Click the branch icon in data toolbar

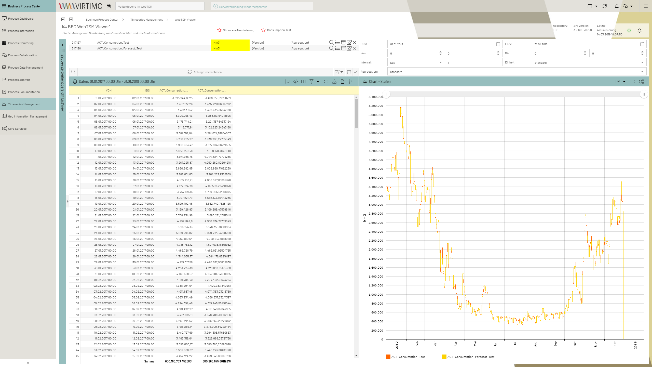click(351, 82)
